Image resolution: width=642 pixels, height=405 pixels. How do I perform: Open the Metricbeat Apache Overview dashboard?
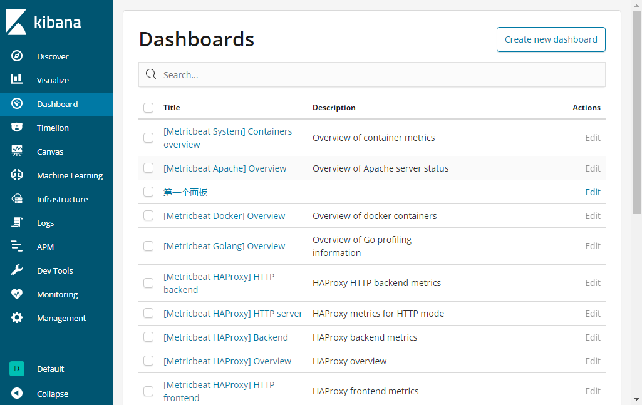(225, 168)
